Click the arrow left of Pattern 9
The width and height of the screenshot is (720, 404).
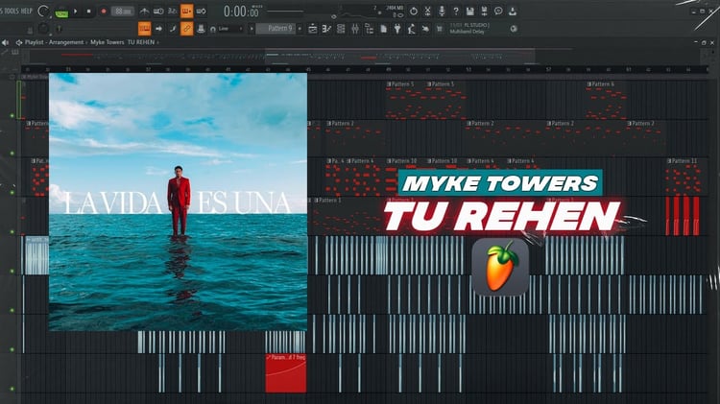(252, 29)
